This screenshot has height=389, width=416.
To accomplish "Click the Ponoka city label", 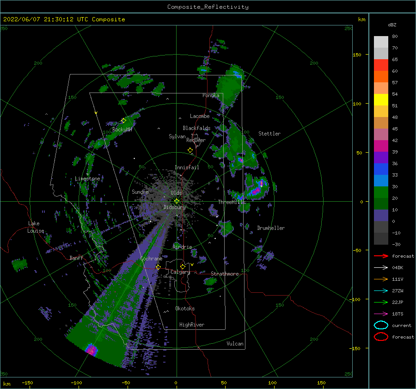I will click(x=211, y=95).
